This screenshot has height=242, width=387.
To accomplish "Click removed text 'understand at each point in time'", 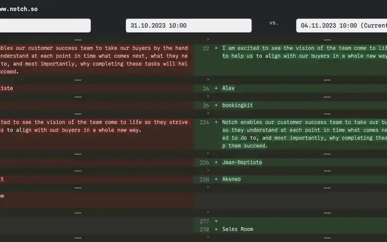I will tap(48, 56).
